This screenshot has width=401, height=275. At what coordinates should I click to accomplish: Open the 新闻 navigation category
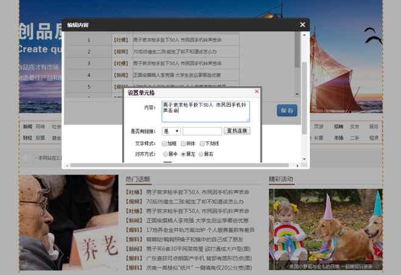click(x=27, y=126)
